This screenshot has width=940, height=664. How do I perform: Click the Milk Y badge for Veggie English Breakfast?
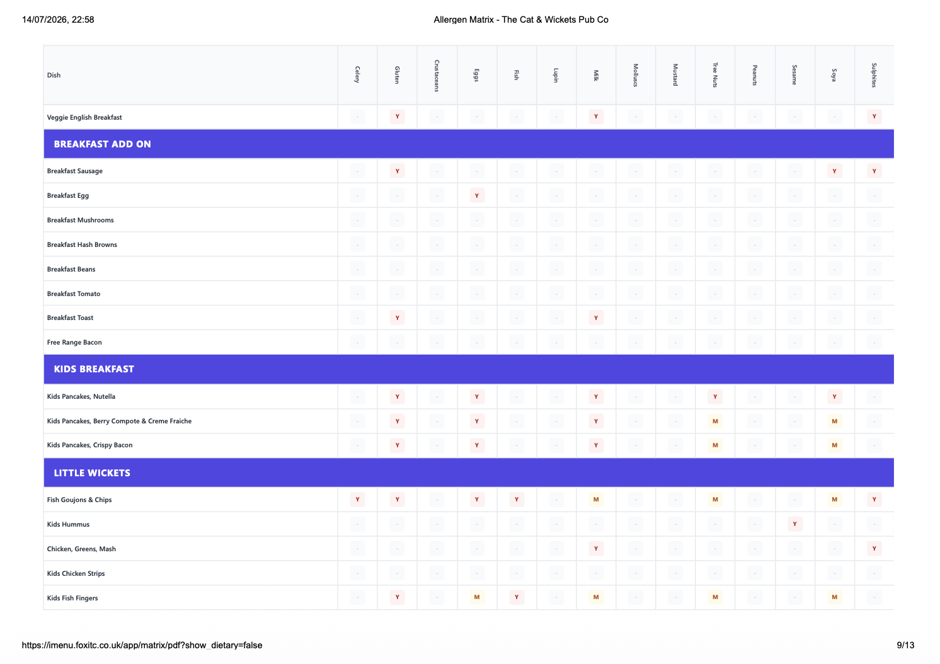coord(596,117)
